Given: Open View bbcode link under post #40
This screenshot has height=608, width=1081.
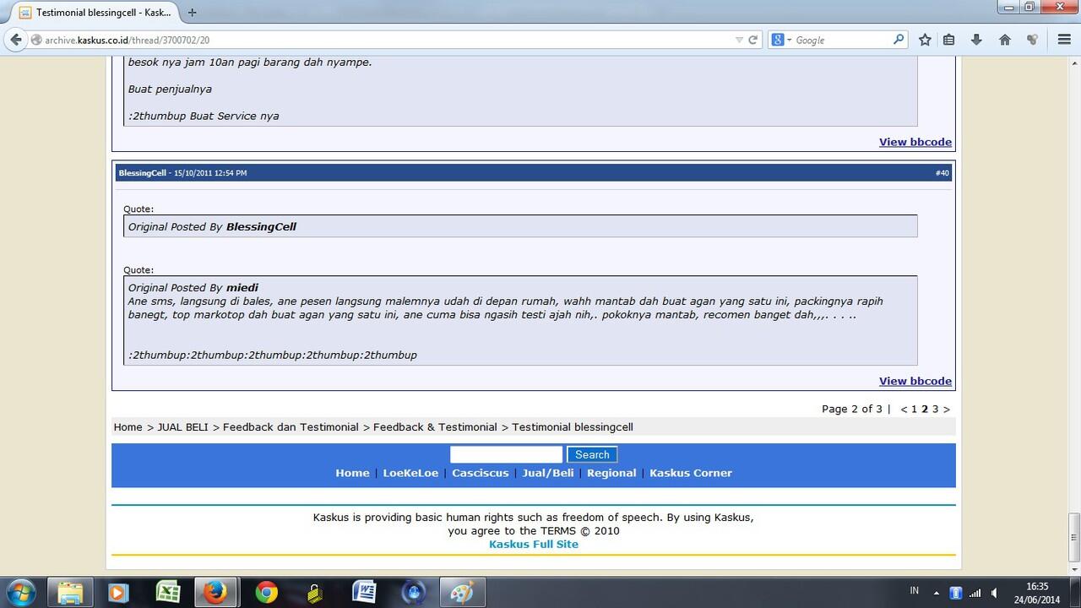Looking at the screenshot, I should click(x=915, y=381).
